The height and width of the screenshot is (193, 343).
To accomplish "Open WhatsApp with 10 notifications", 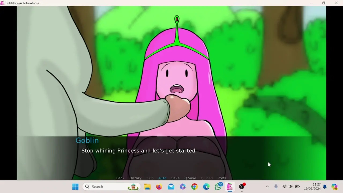I will [x=218, y=186].
